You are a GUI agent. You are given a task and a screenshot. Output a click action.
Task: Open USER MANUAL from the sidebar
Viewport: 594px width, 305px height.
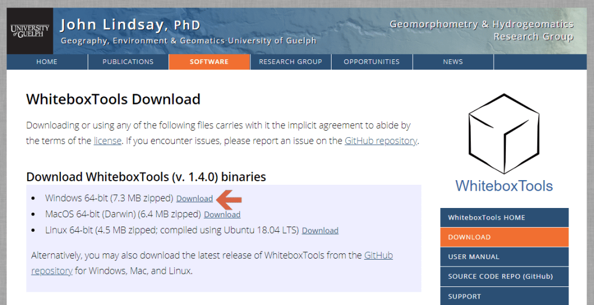click(x=504, y=257)
